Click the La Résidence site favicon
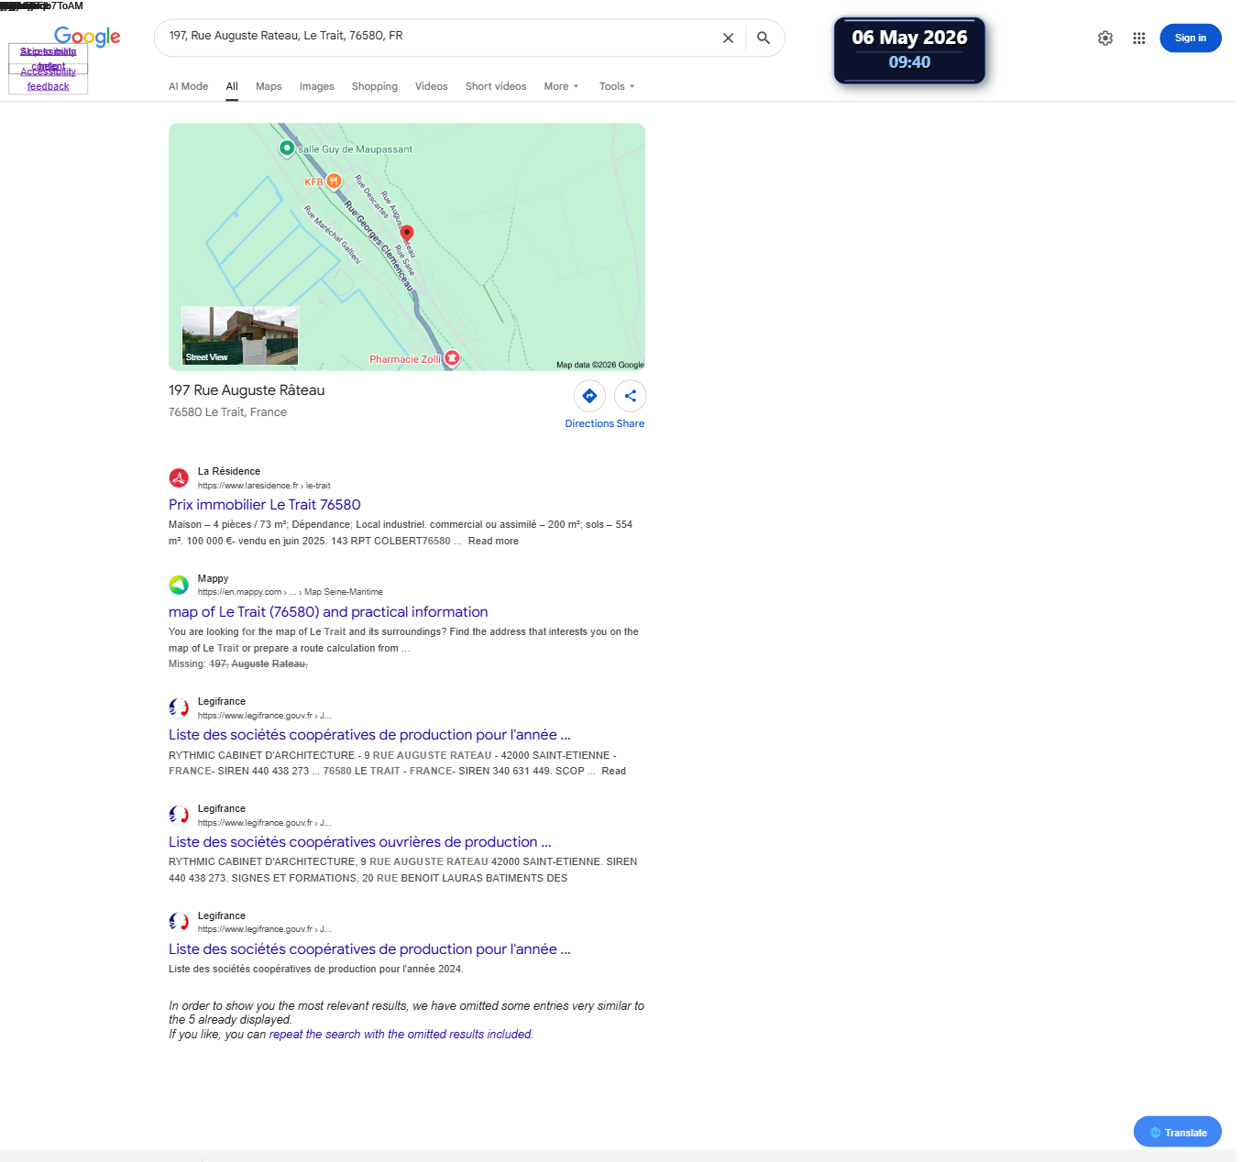The height and width of the screenshot is (1162, 1253). tap(179, 477)
